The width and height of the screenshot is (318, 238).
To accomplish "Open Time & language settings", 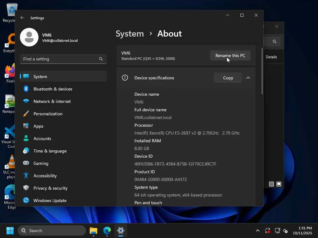I will 50,151.
